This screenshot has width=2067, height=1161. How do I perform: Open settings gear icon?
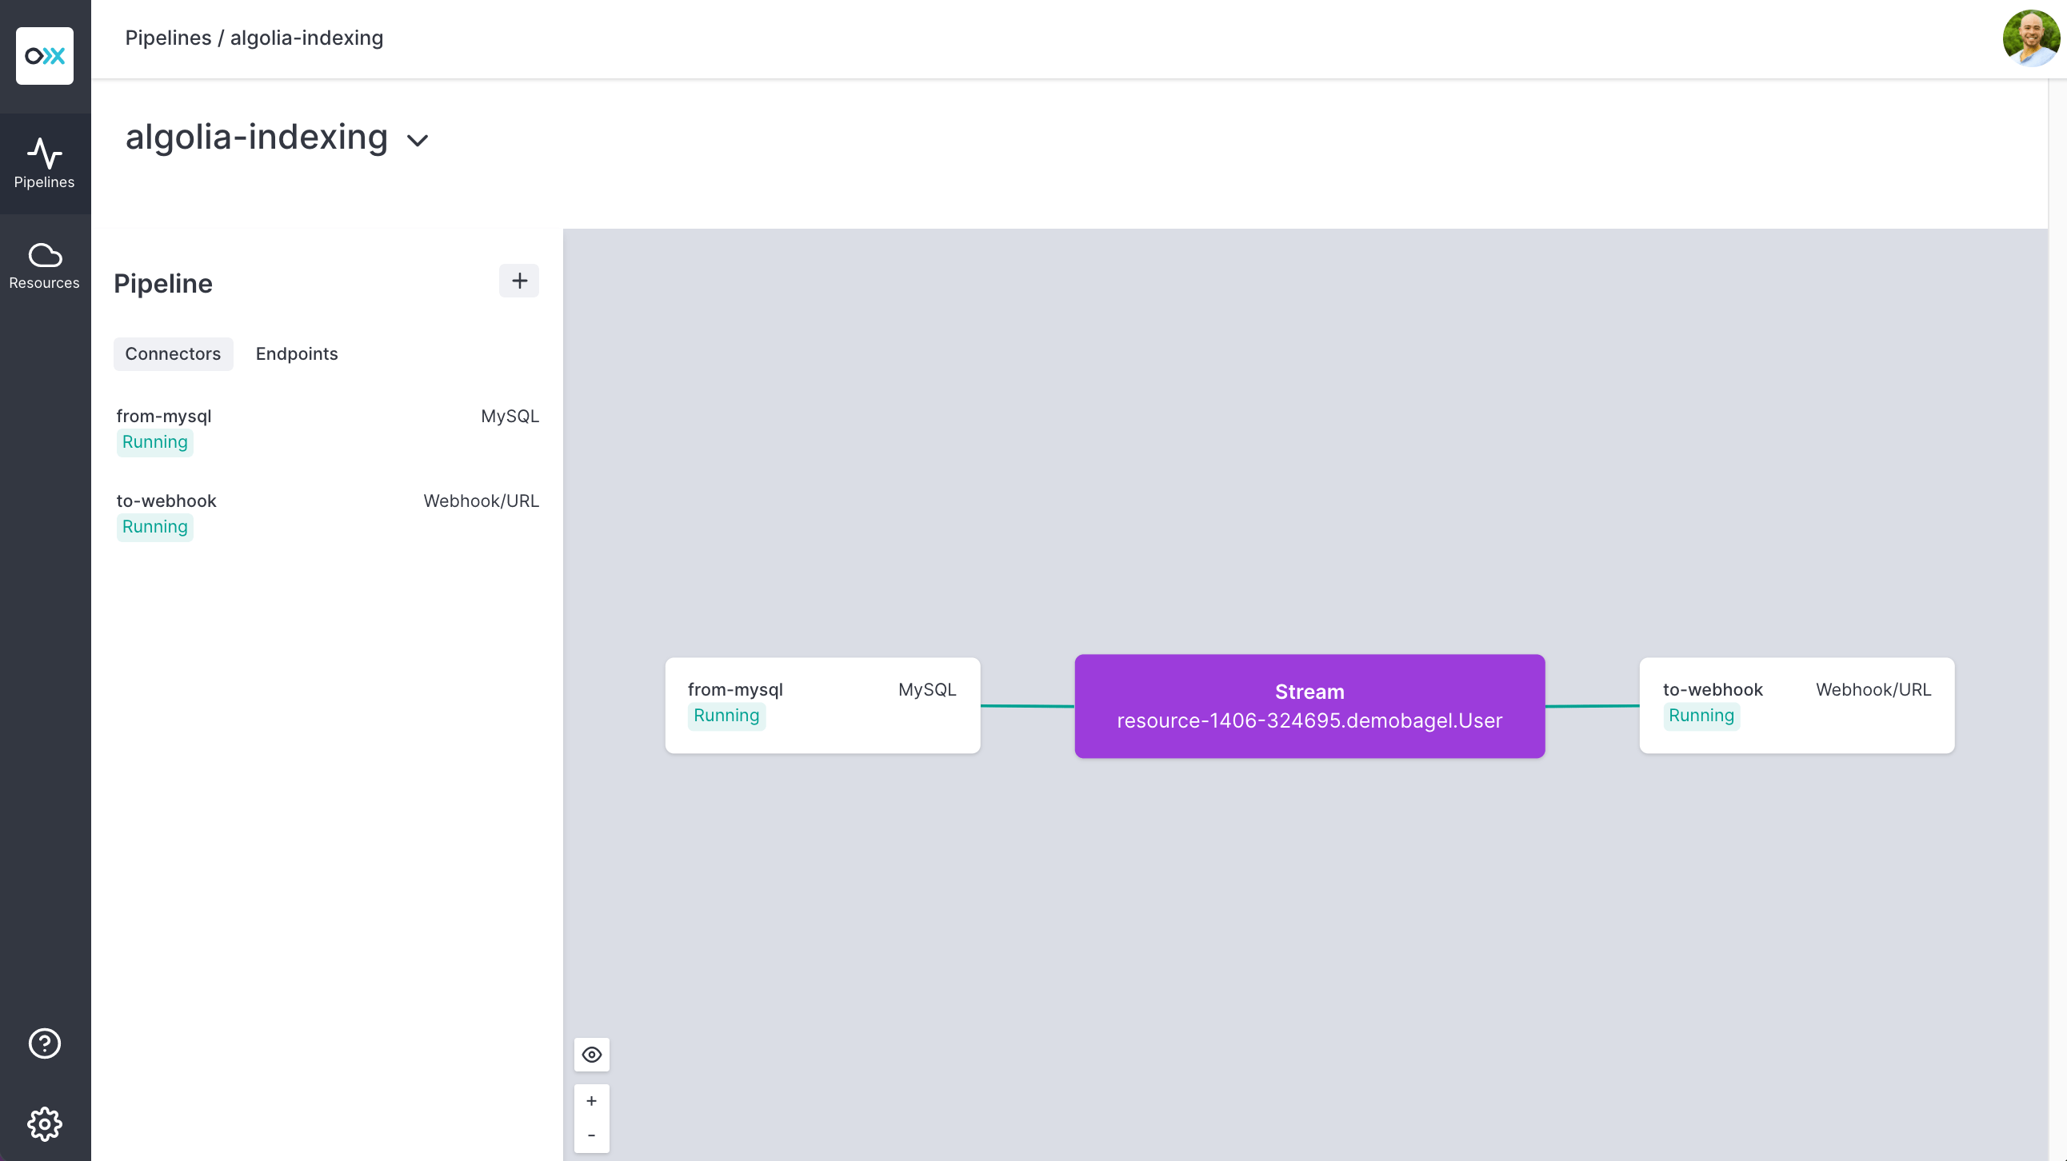coord(45,1123)
